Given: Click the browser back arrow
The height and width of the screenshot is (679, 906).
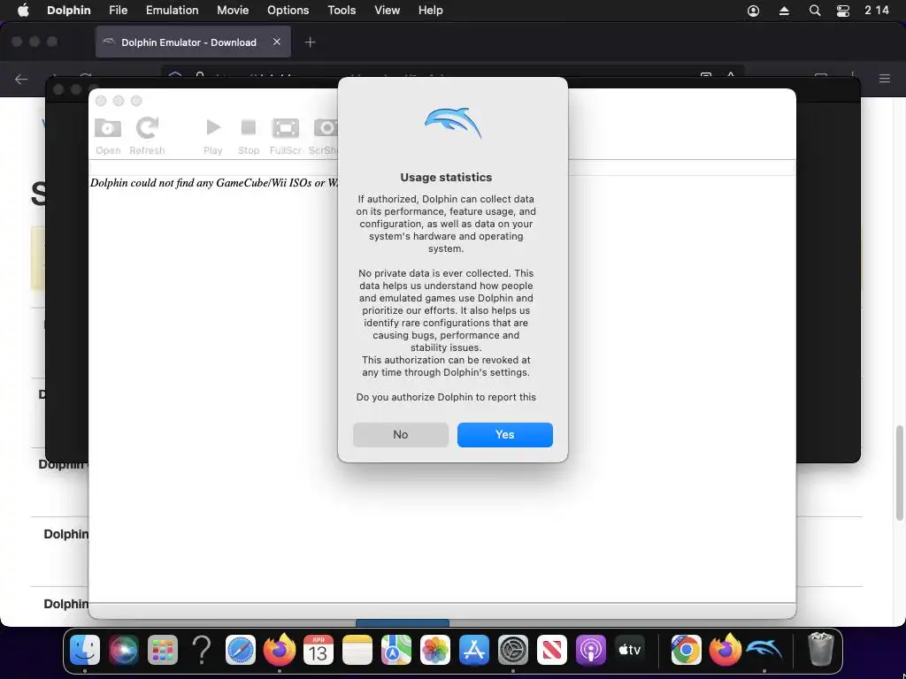Looking at the screenshot, I should point(21,79).
